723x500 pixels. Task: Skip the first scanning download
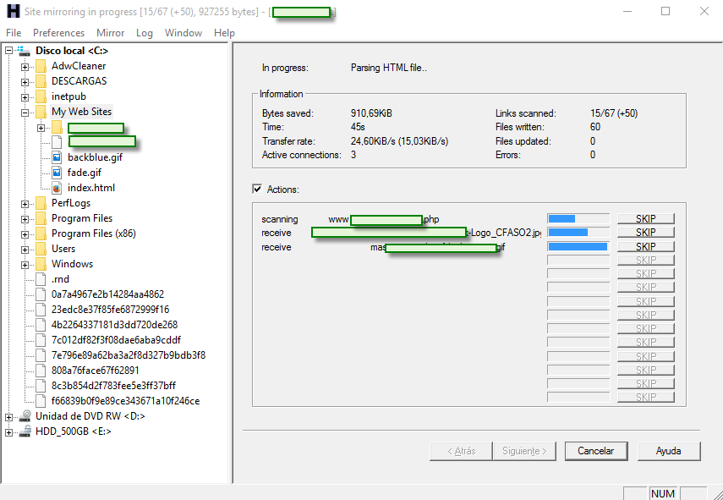point(645,217)
